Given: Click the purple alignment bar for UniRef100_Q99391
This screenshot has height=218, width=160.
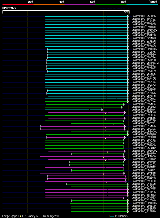Looking at the screenshot, I should 82,129.
